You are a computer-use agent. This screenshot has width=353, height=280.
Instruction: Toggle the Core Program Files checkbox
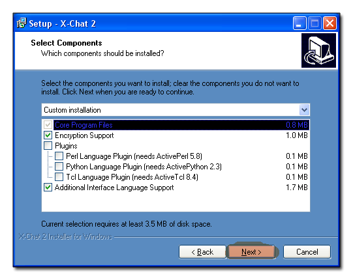[48, 125]
